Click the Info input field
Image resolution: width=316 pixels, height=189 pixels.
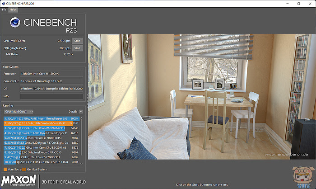coord(51,96)
